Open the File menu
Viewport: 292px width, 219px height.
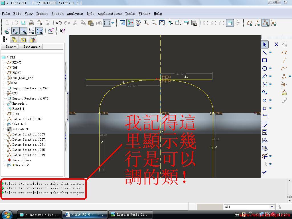click(x=6, y=14)
